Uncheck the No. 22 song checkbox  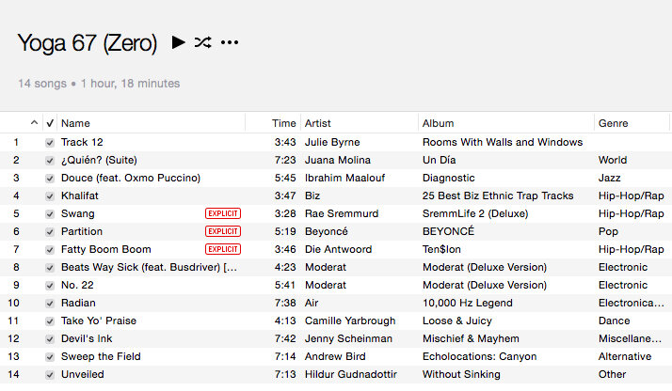tap(50, 286)
